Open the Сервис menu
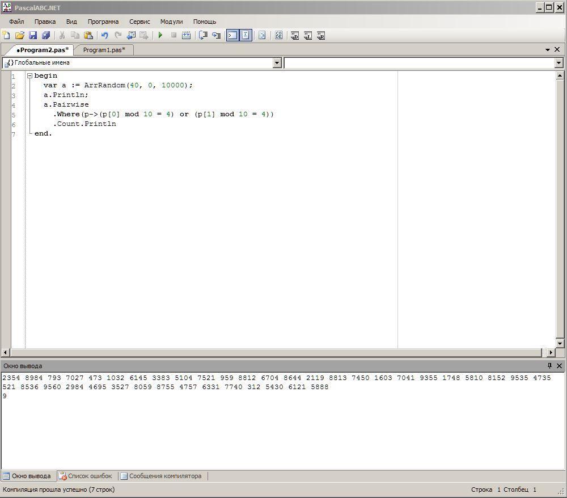567x498 pixels. (x=139, y=22)
